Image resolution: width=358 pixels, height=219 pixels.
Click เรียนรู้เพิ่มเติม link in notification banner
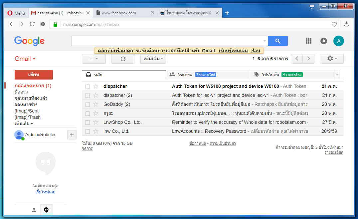coord(233,51)
